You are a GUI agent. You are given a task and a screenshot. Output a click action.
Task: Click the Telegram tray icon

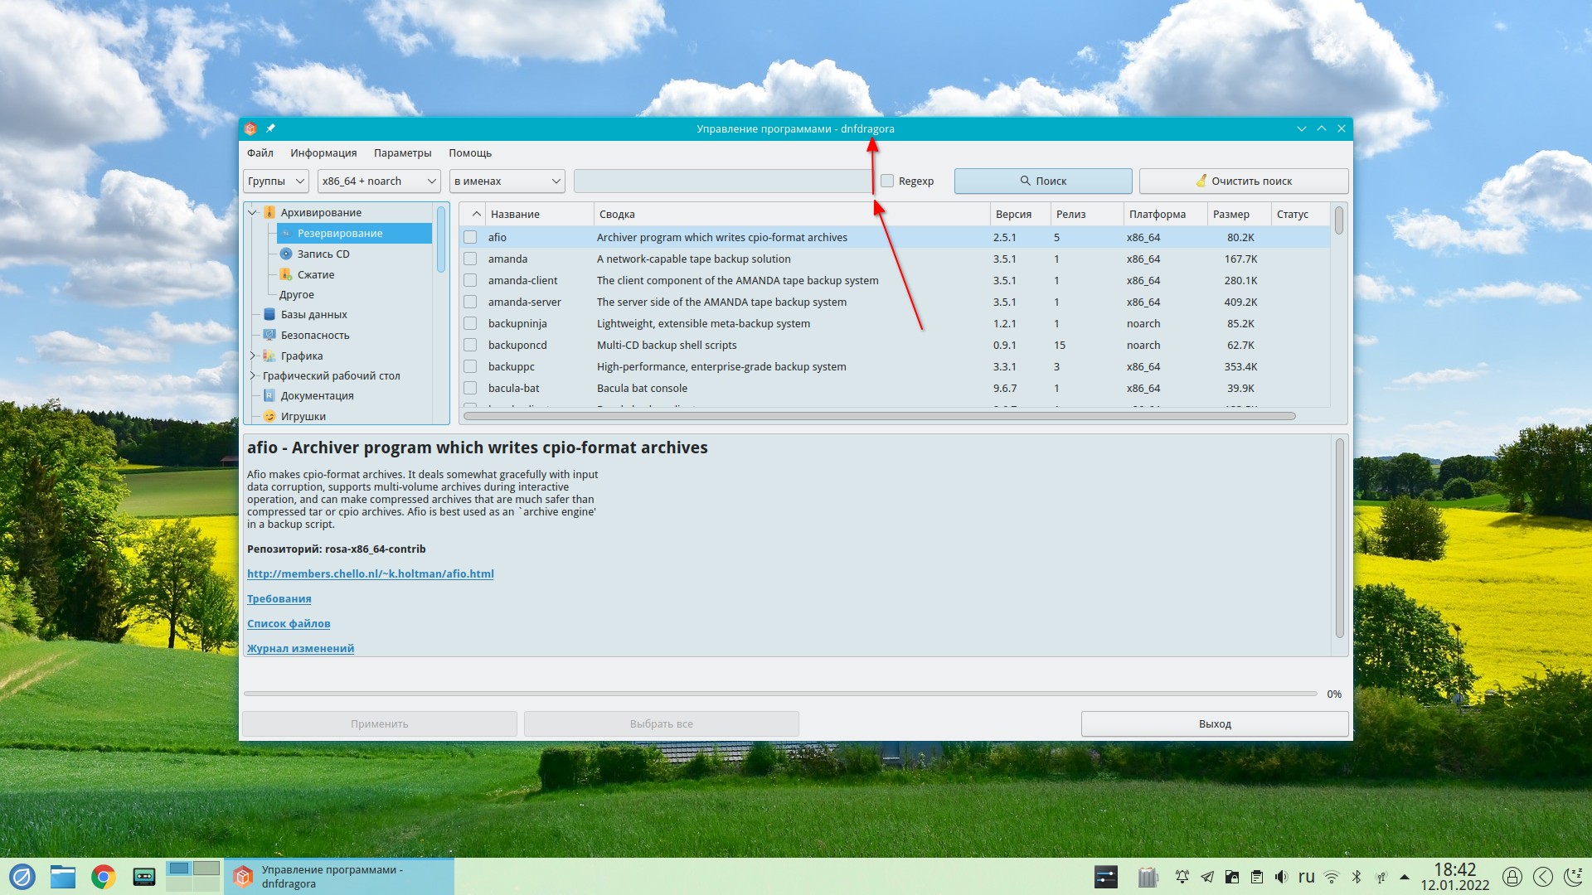click(x=1207, y=877)
